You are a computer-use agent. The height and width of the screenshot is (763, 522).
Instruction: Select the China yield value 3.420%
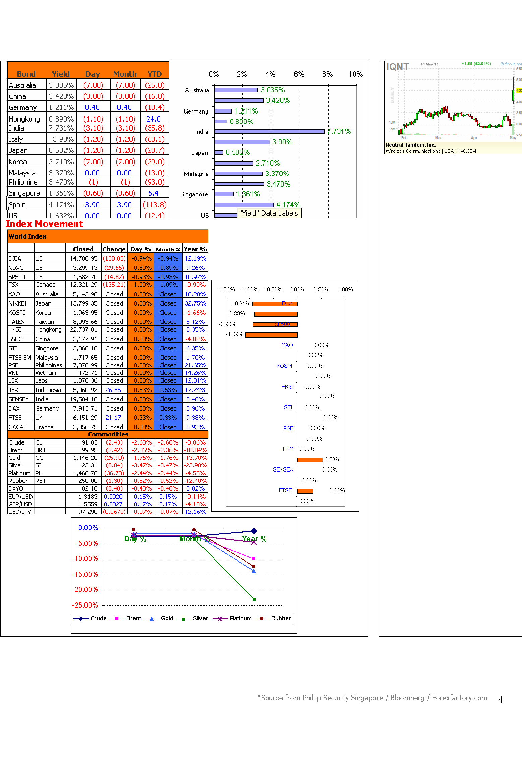coord(61,97)
